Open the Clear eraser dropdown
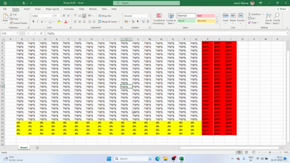This screenshot has height=163, width=290. pyautogui.click(x=253, y=23)
